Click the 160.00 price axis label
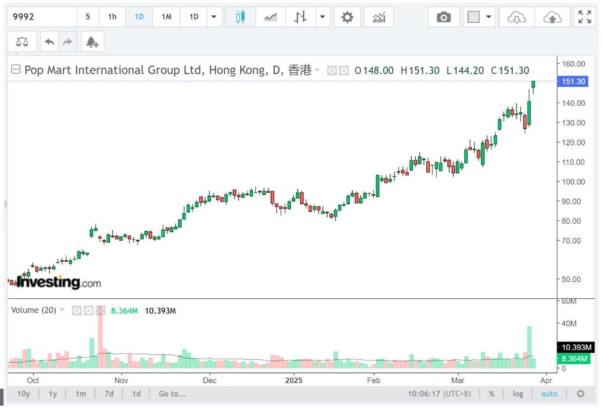This screenshot has width=602, height=408. point(573,64)
